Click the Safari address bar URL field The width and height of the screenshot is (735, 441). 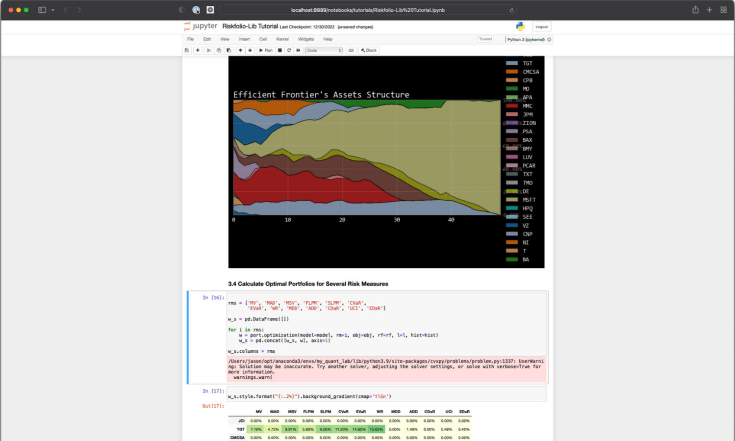click(x=367, y=10)
